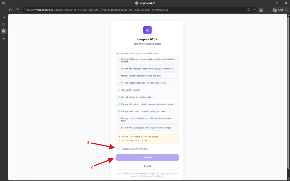Open the browser settings three-dots menu

click(268, 10)
